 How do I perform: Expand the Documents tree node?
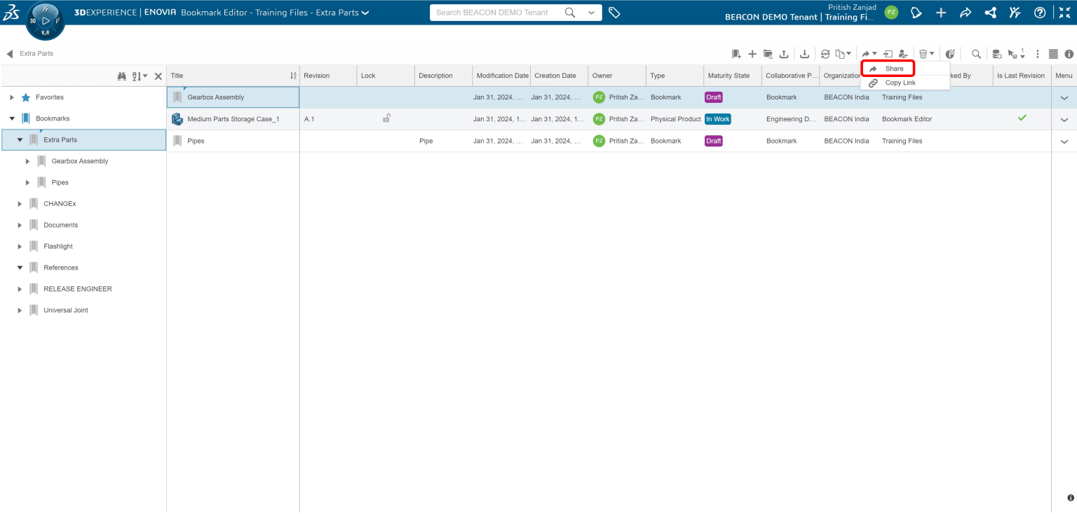[x=20, y=225]
